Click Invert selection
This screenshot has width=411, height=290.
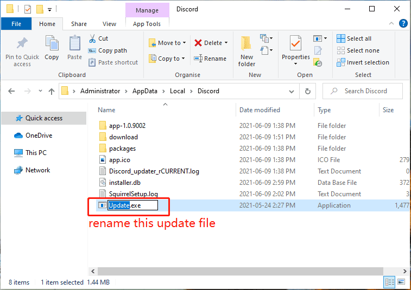pos(363,62)
